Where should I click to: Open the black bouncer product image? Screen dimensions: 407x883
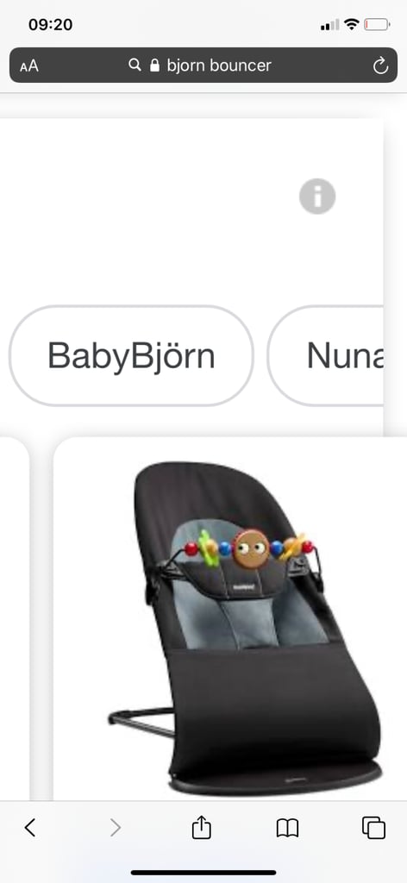click(x=245, y=628)
